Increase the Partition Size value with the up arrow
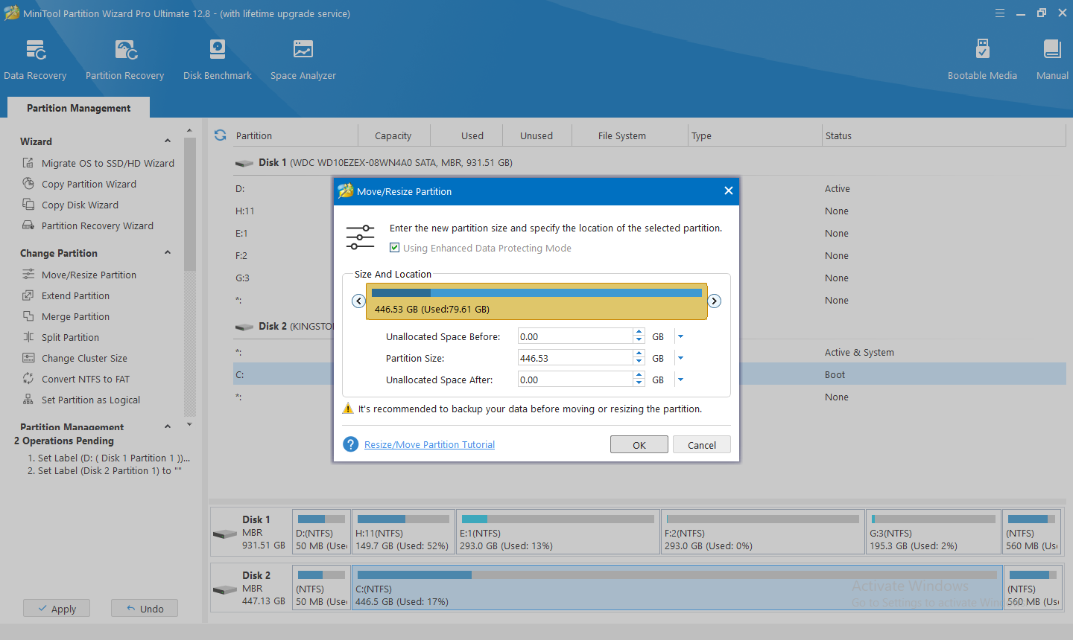Viewport: 1073px width, 640px height. click(x=639, y=354)
